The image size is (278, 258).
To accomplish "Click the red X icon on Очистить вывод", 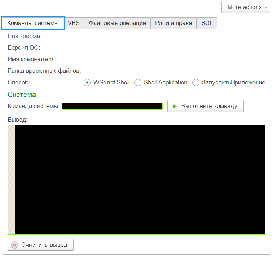I will [x=14, y=245].
